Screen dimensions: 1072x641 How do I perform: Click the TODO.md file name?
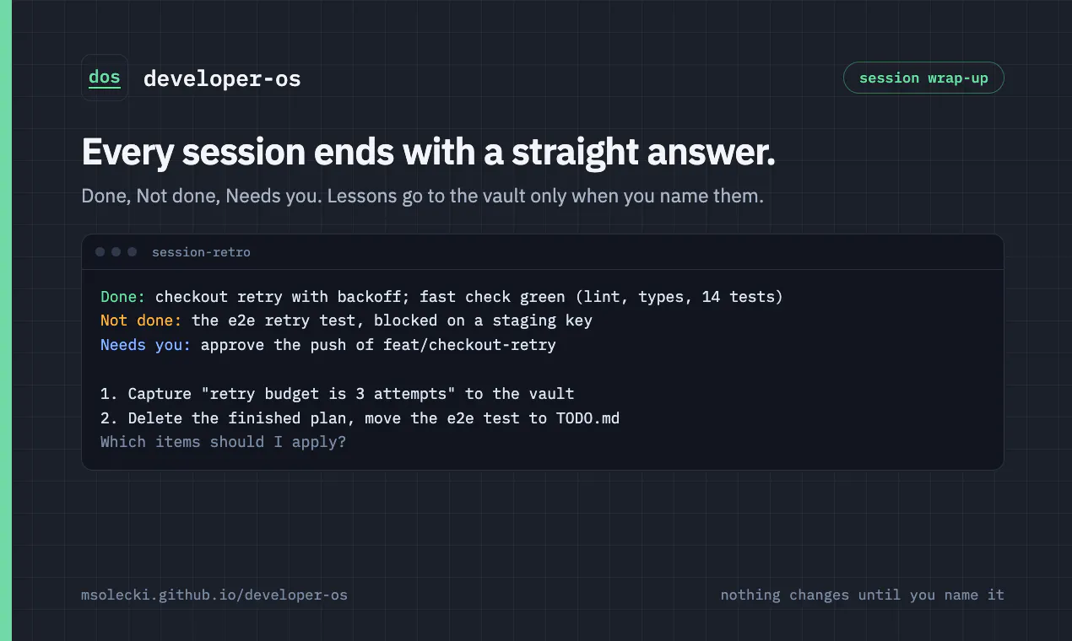pos(588,417)
